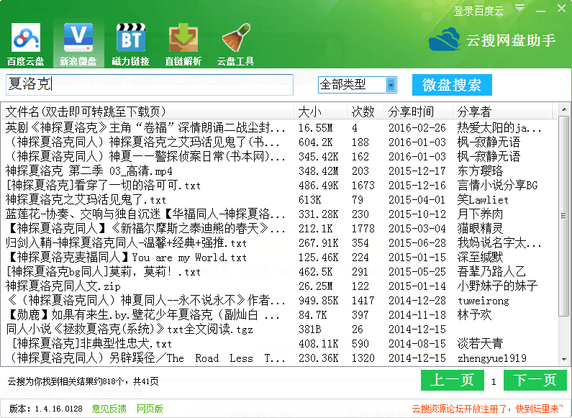Open the 直链解析 download tool

tap(183, 43)
